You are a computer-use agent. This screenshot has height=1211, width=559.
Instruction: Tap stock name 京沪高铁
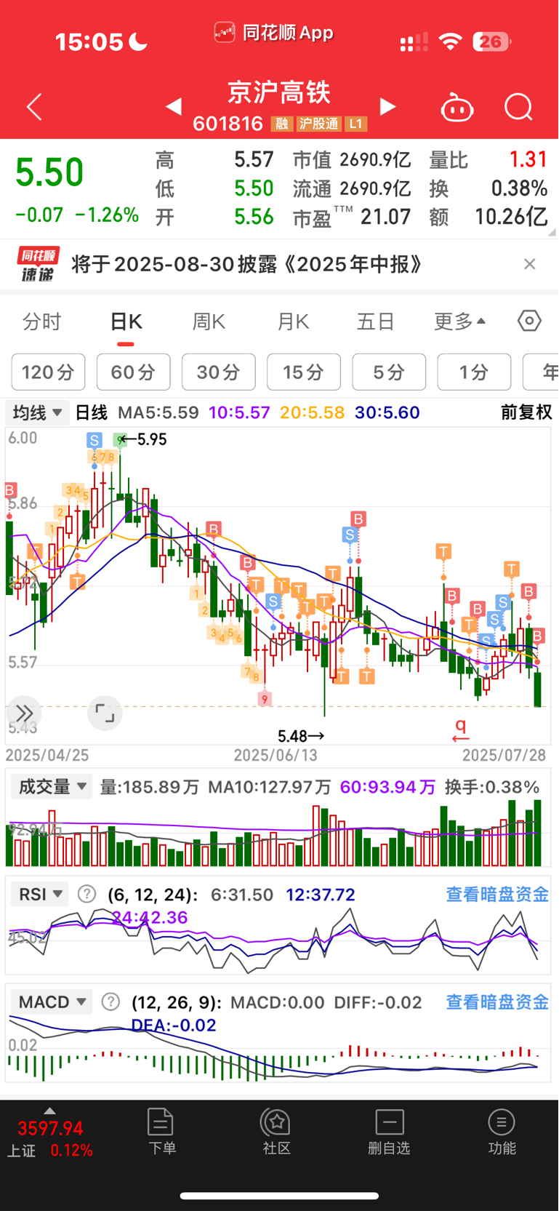[279, 92]
